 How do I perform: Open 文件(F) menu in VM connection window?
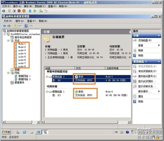tap(6, 6)
